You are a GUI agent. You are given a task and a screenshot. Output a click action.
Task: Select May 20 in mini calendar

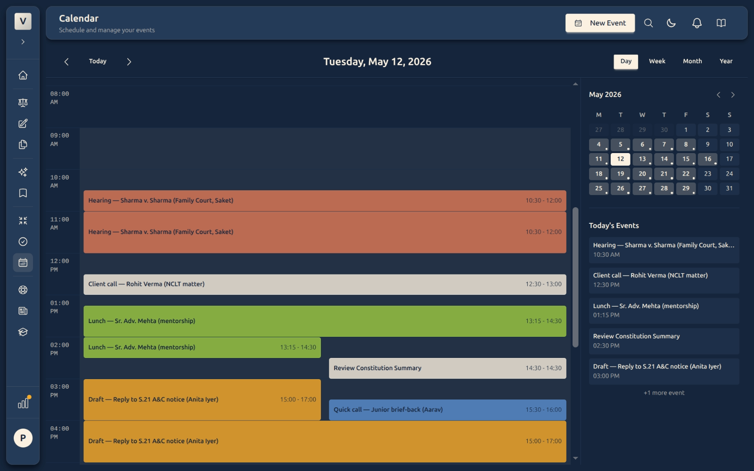pyautogui.click(x=642, y=174)
